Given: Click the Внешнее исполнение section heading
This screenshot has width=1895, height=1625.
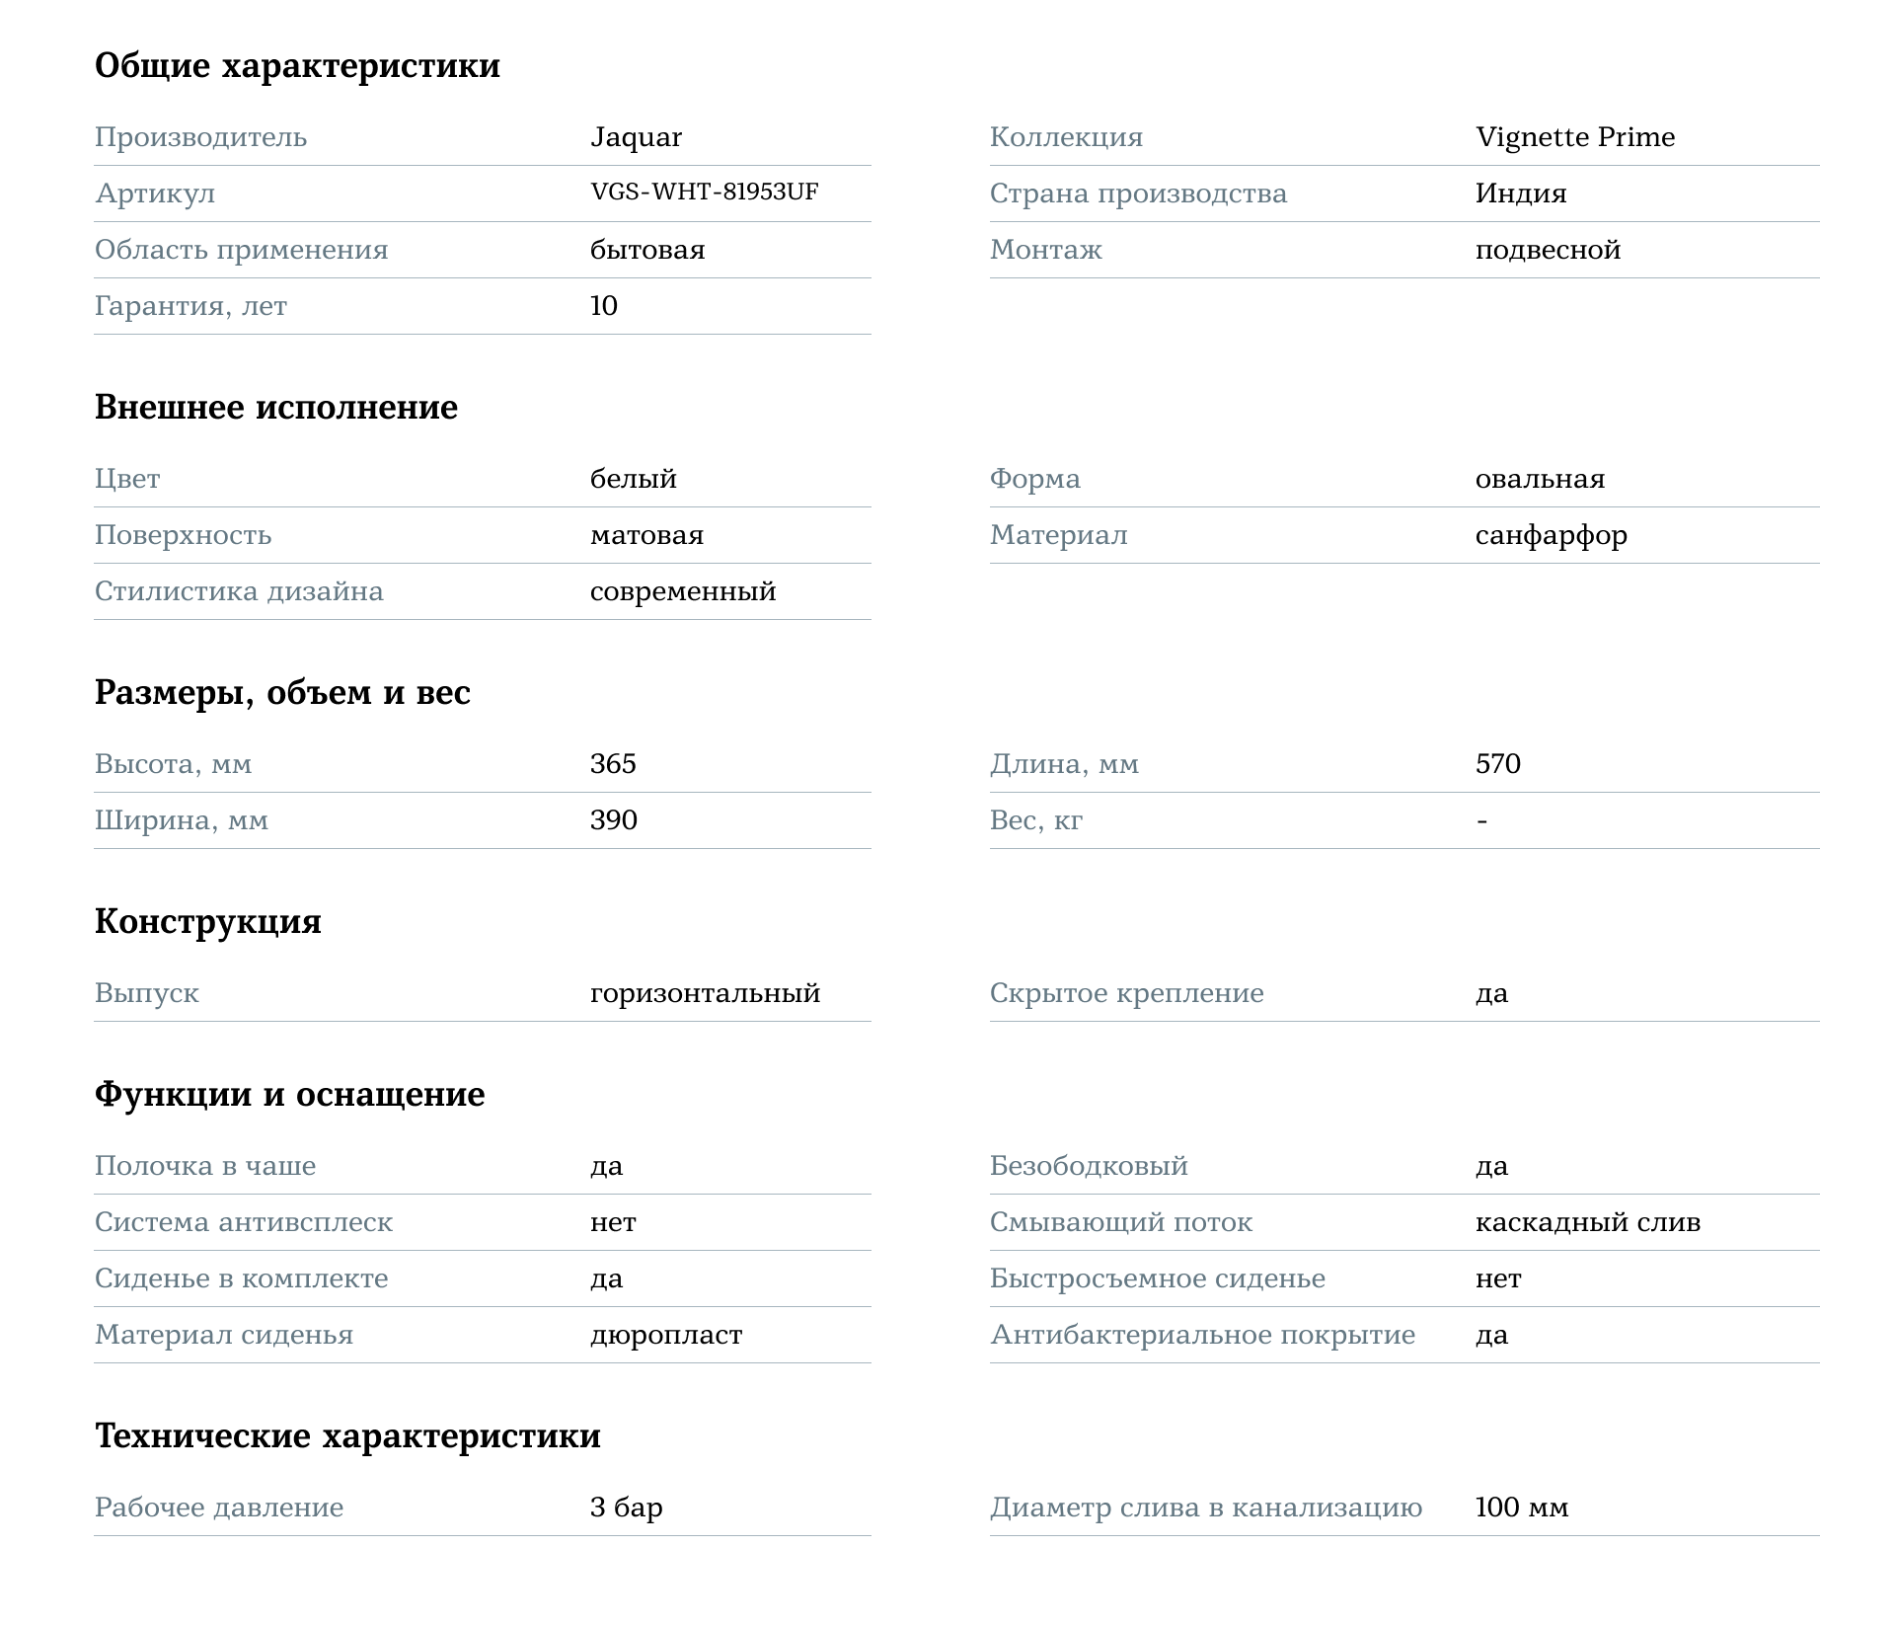Looking at the screenshot, I should 276,408.
